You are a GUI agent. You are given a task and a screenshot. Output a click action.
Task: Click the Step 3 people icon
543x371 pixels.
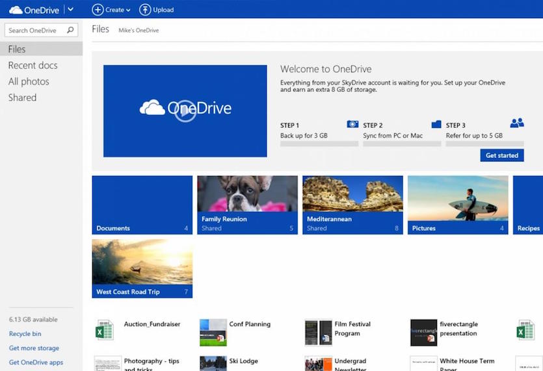(517, 123)
